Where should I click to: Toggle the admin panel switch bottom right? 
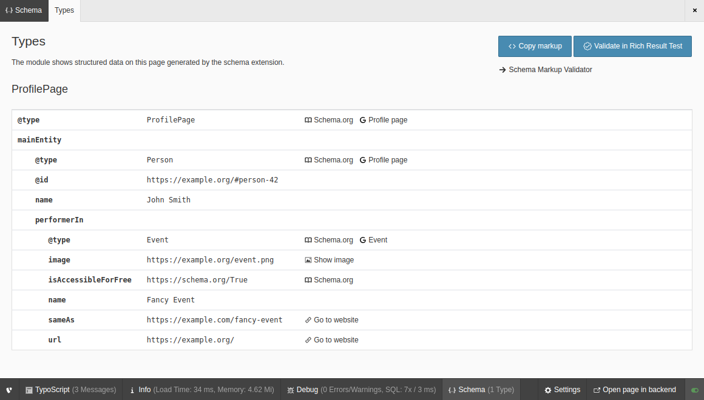(x=696, y=389)
